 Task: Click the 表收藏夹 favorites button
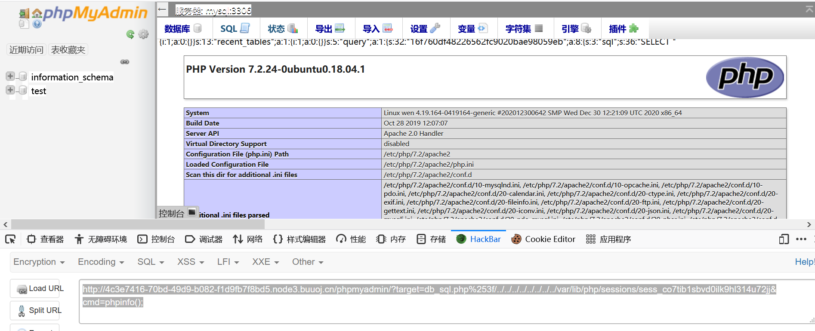coord(68,50)
